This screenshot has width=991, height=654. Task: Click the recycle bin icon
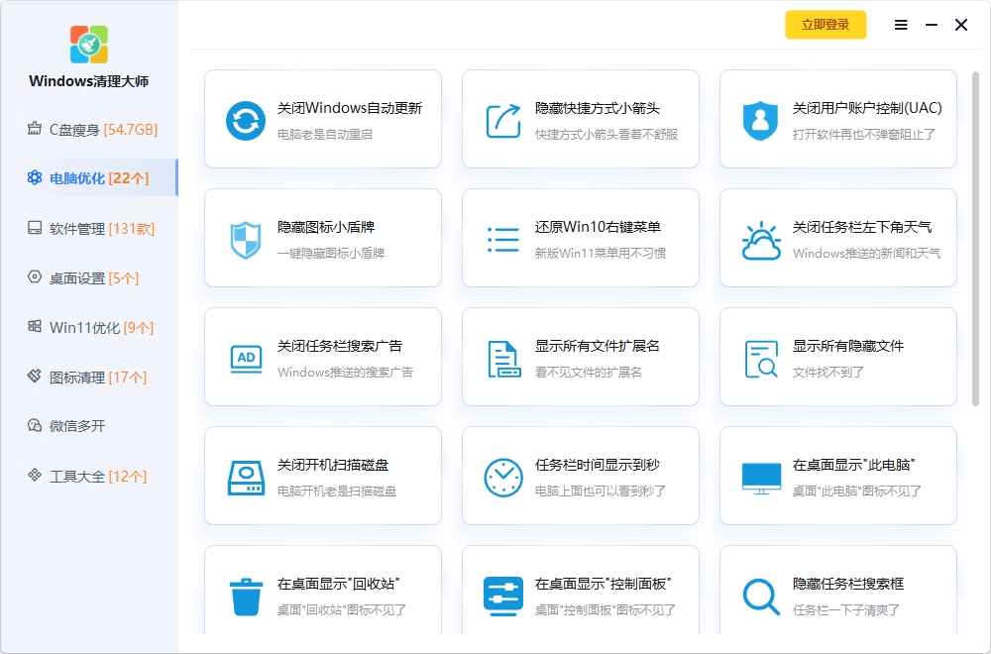(246, 596)
